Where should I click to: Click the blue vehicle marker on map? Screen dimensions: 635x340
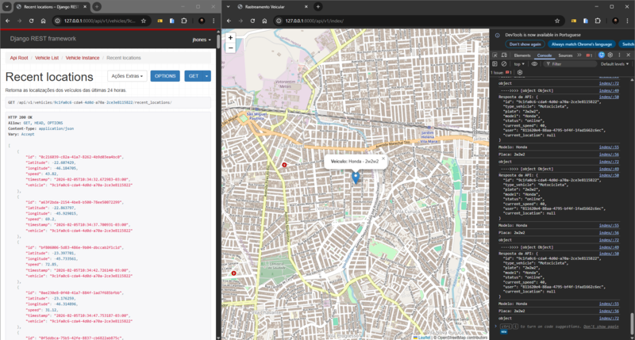tap(356, 178)
